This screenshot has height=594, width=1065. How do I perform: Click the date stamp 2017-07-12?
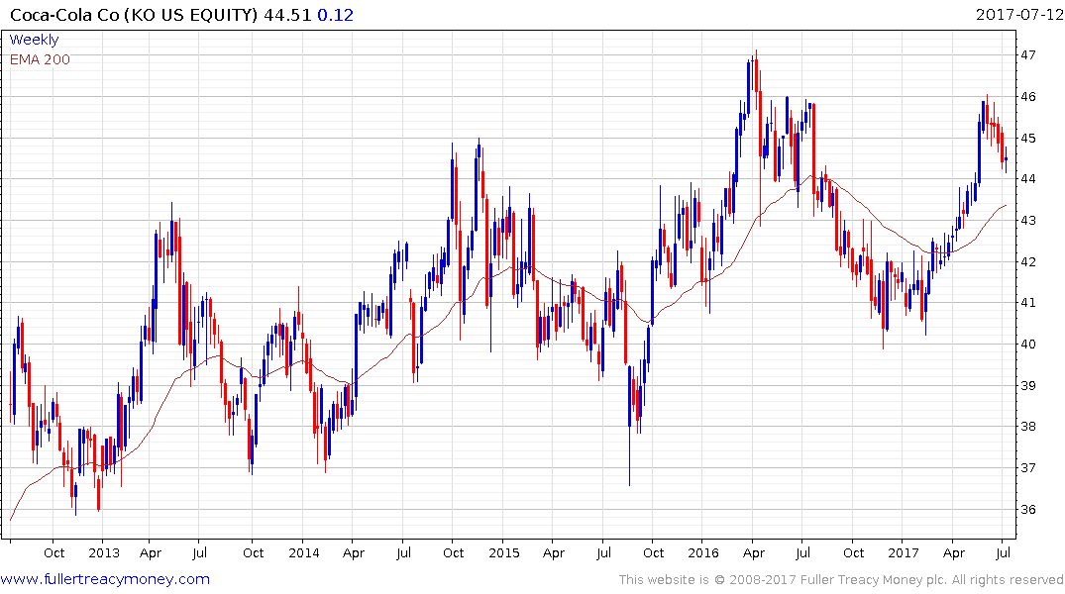(1018, 14)
